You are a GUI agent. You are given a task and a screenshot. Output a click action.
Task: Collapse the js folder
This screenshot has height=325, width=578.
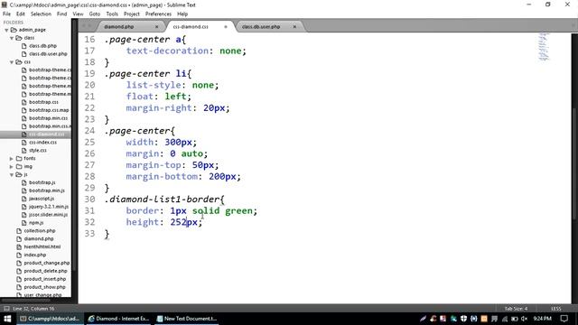click(12, 174)
